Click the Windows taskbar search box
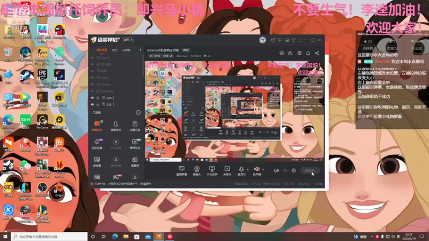429x241 pixels. (x=49, y=236)
